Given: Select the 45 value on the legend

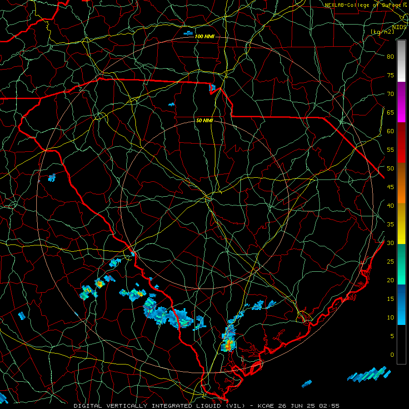Looking at the screenshot, I should [390, 187].
